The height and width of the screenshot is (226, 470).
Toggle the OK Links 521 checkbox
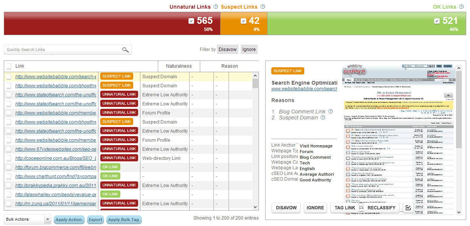(x=437, y=21)
